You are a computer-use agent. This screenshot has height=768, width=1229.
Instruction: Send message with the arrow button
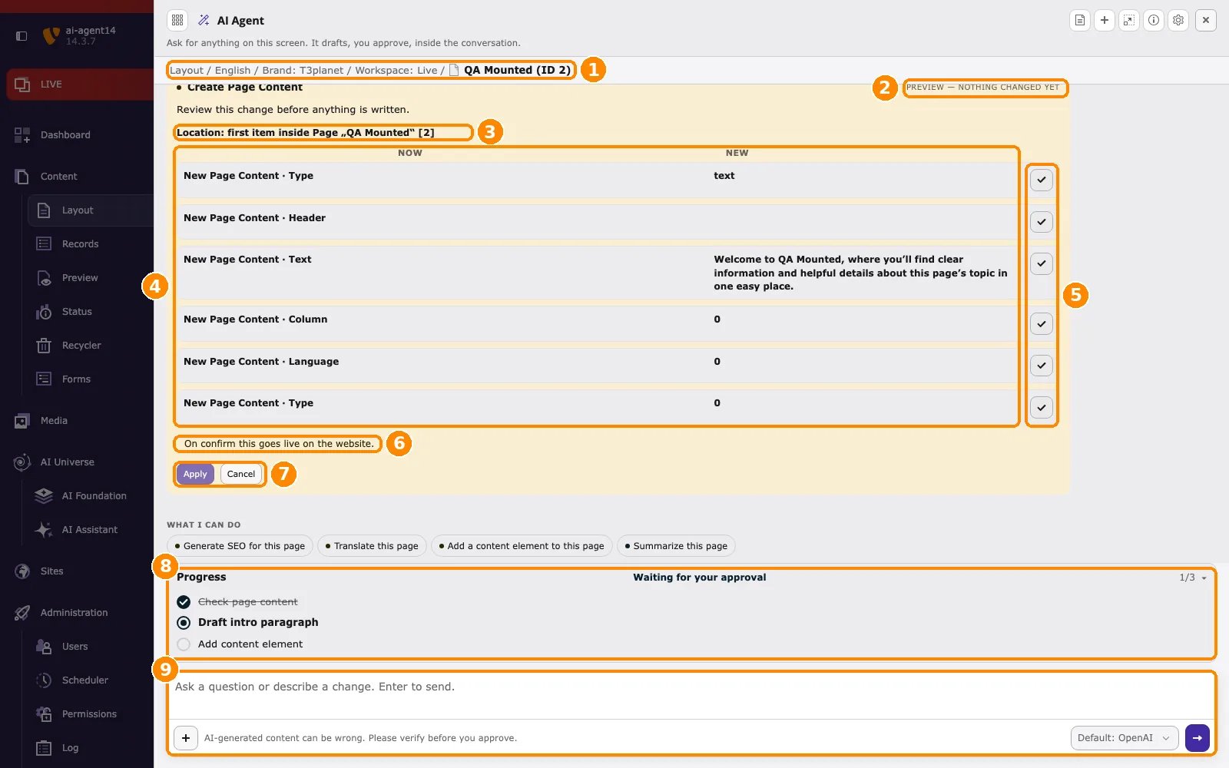pyautogui.click(x=1198, y=738)
